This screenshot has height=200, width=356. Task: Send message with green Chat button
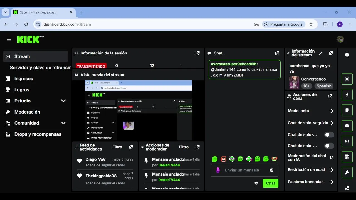[270, 183]
